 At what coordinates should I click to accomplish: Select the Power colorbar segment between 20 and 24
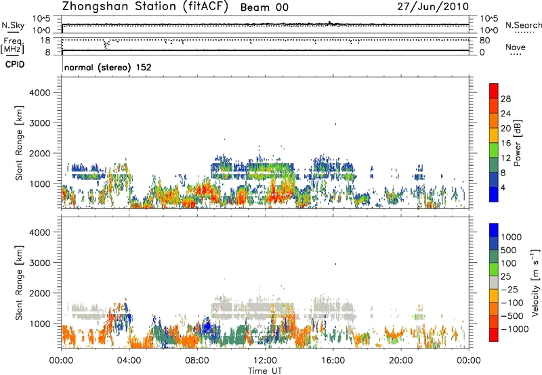(494, 120)
